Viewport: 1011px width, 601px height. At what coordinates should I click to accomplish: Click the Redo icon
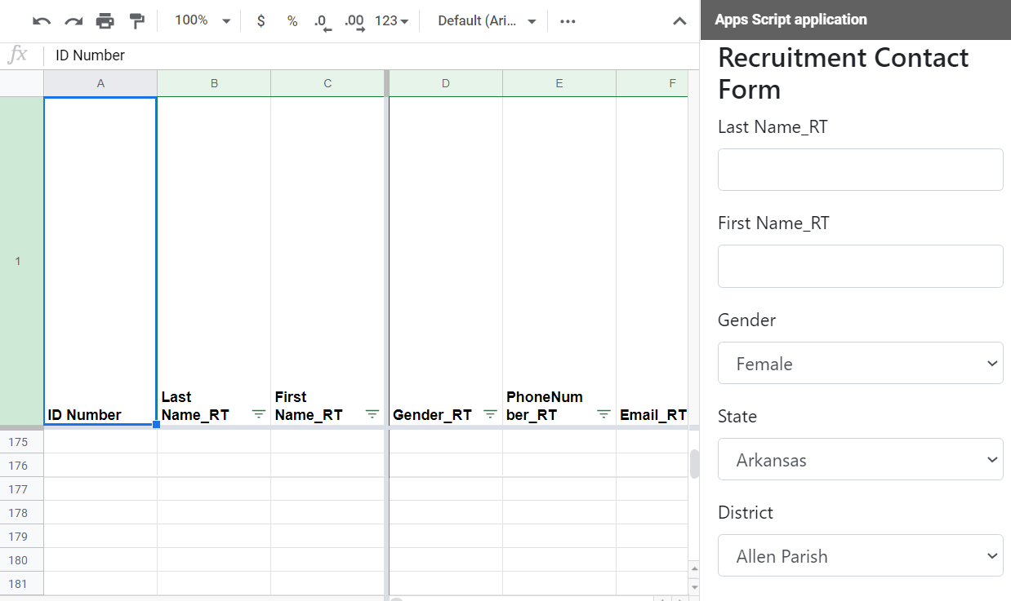pyautogui.click(x=73, y=21)
